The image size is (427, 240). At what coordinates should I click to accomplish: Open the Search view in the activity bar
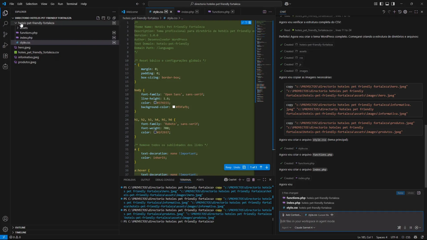click(5, 24)
